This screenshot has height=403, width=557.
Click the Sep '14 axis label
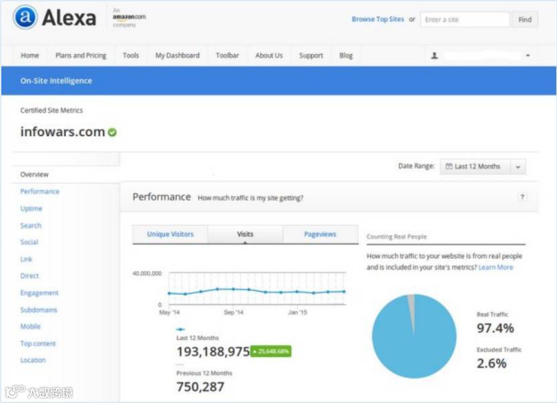click(x=233, y=312)
